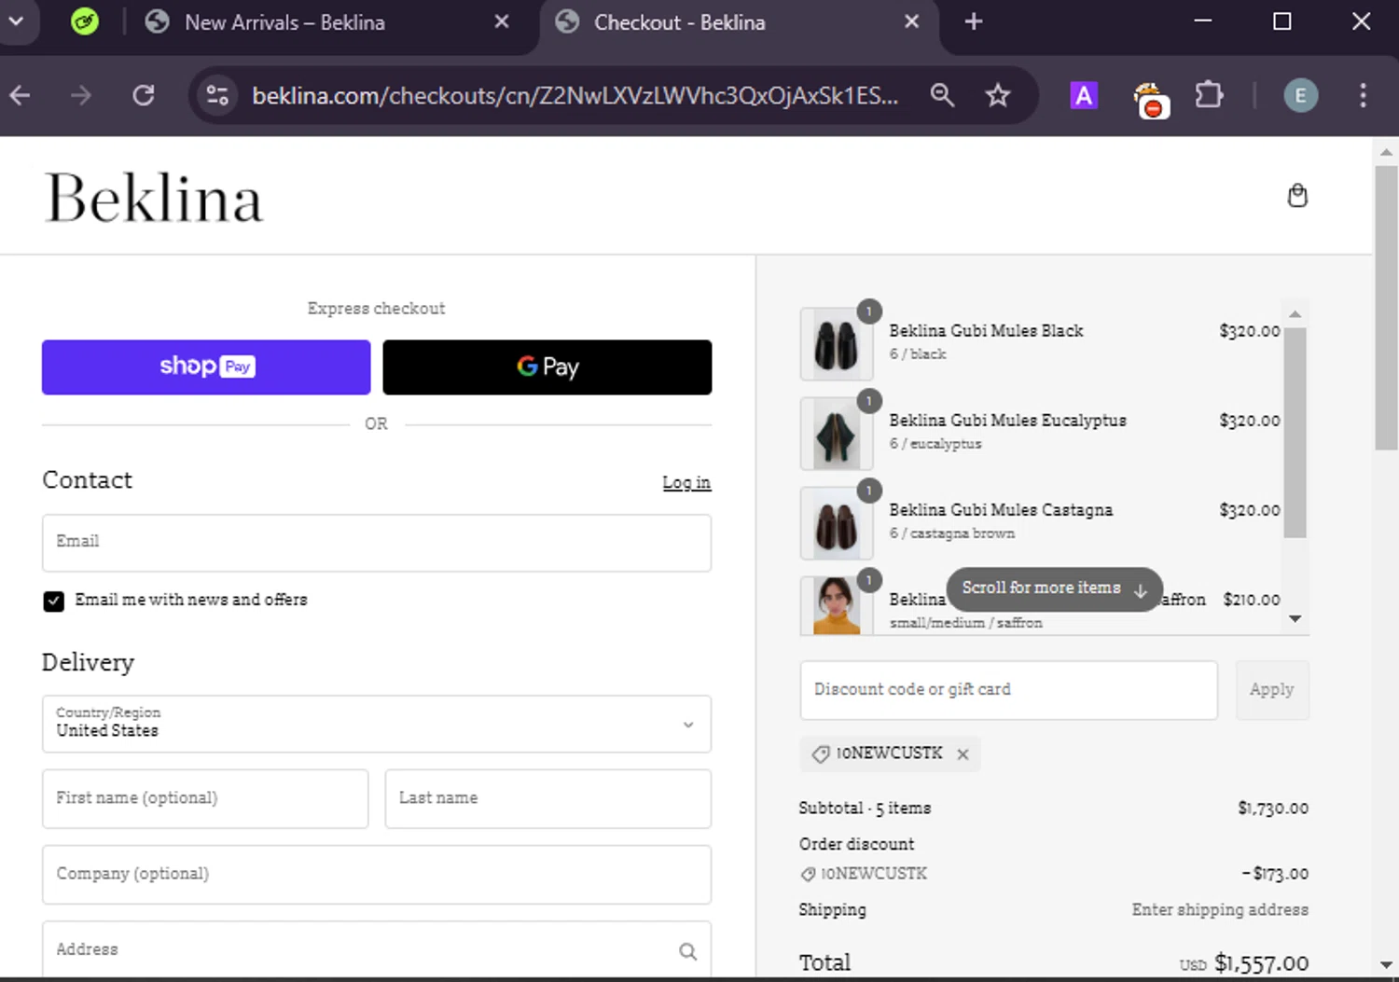Open the shopping bag cart icon
Screen dimensions: 1399x982
click(1296, 196)
